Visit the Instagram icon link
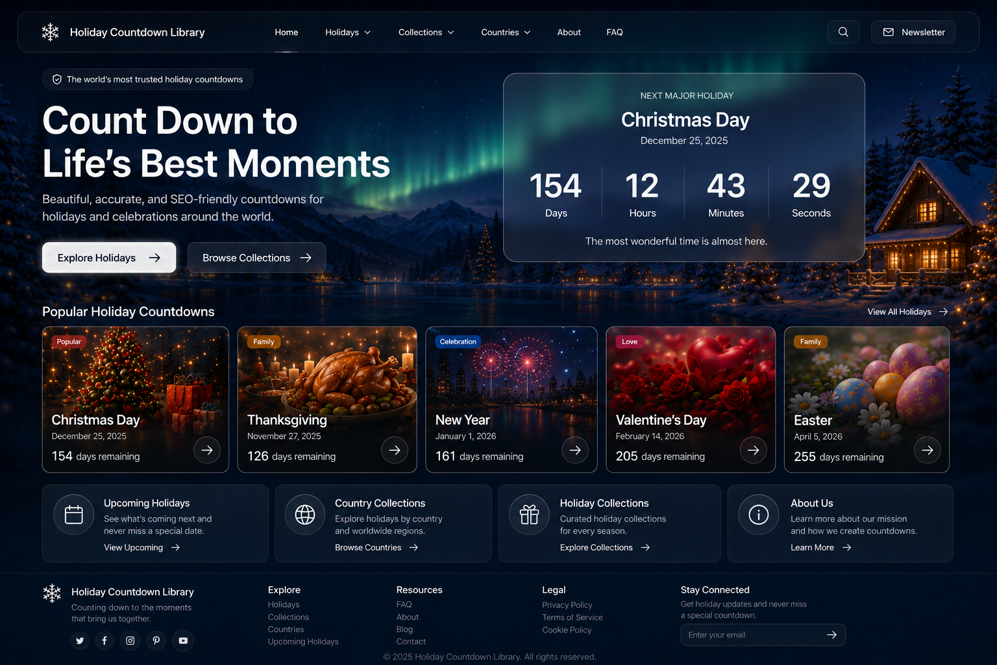This screenshot has height=665, width=997. pos(130,641)
